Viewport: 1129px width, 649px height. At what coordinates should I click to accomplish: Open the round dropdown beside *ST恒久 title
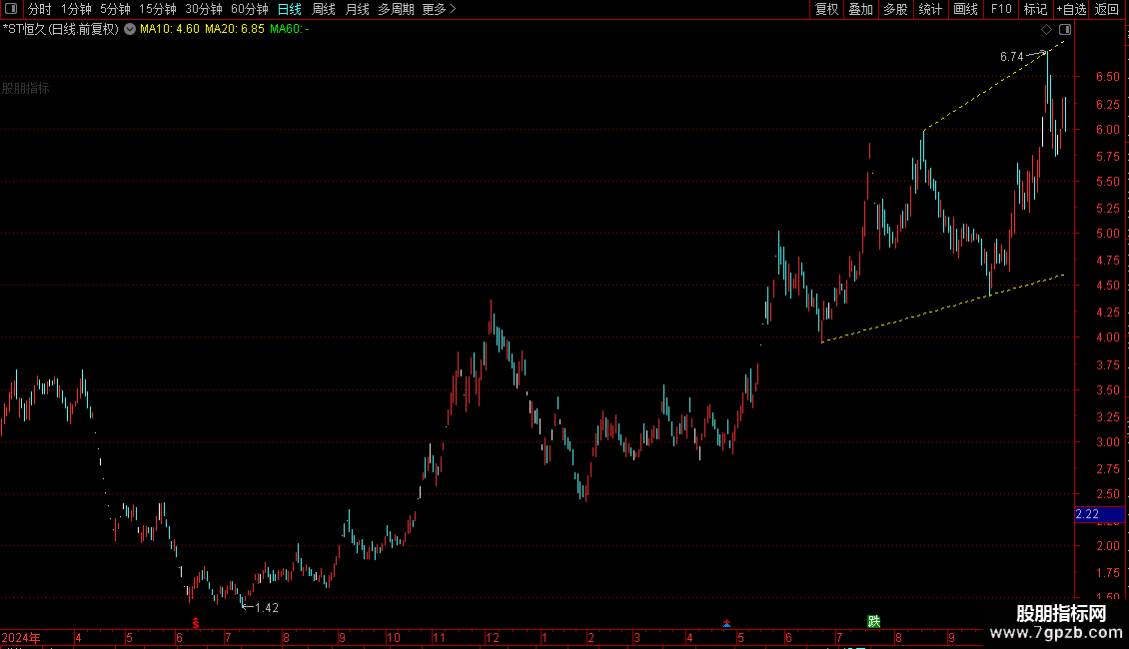[x=130, y=30]
